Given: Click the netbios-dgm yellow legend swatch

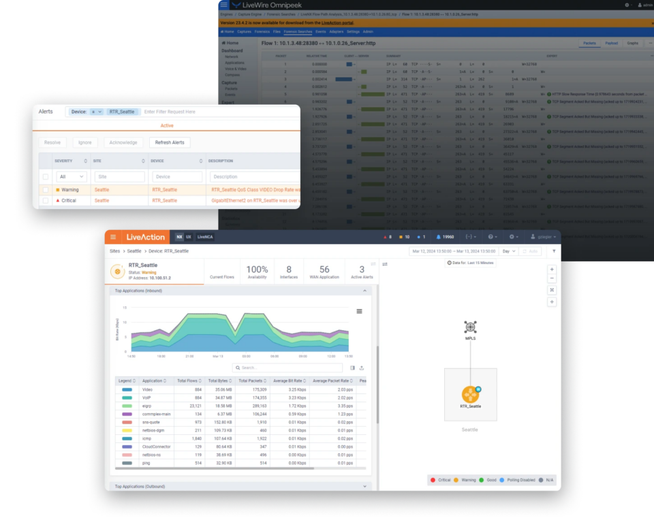Looking at the screenshot, I should click(127, 430).
